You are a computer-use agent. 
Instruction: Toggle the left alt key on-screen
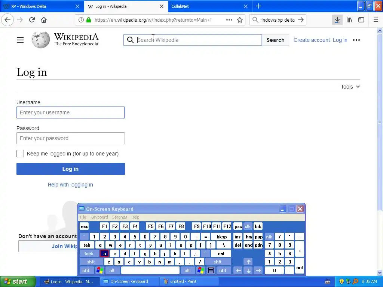(112, 271)
